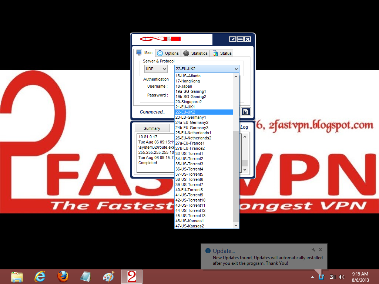379x284 pixels.
Task: Select 35-US-Torrent3 server
Action: point(204,164)
